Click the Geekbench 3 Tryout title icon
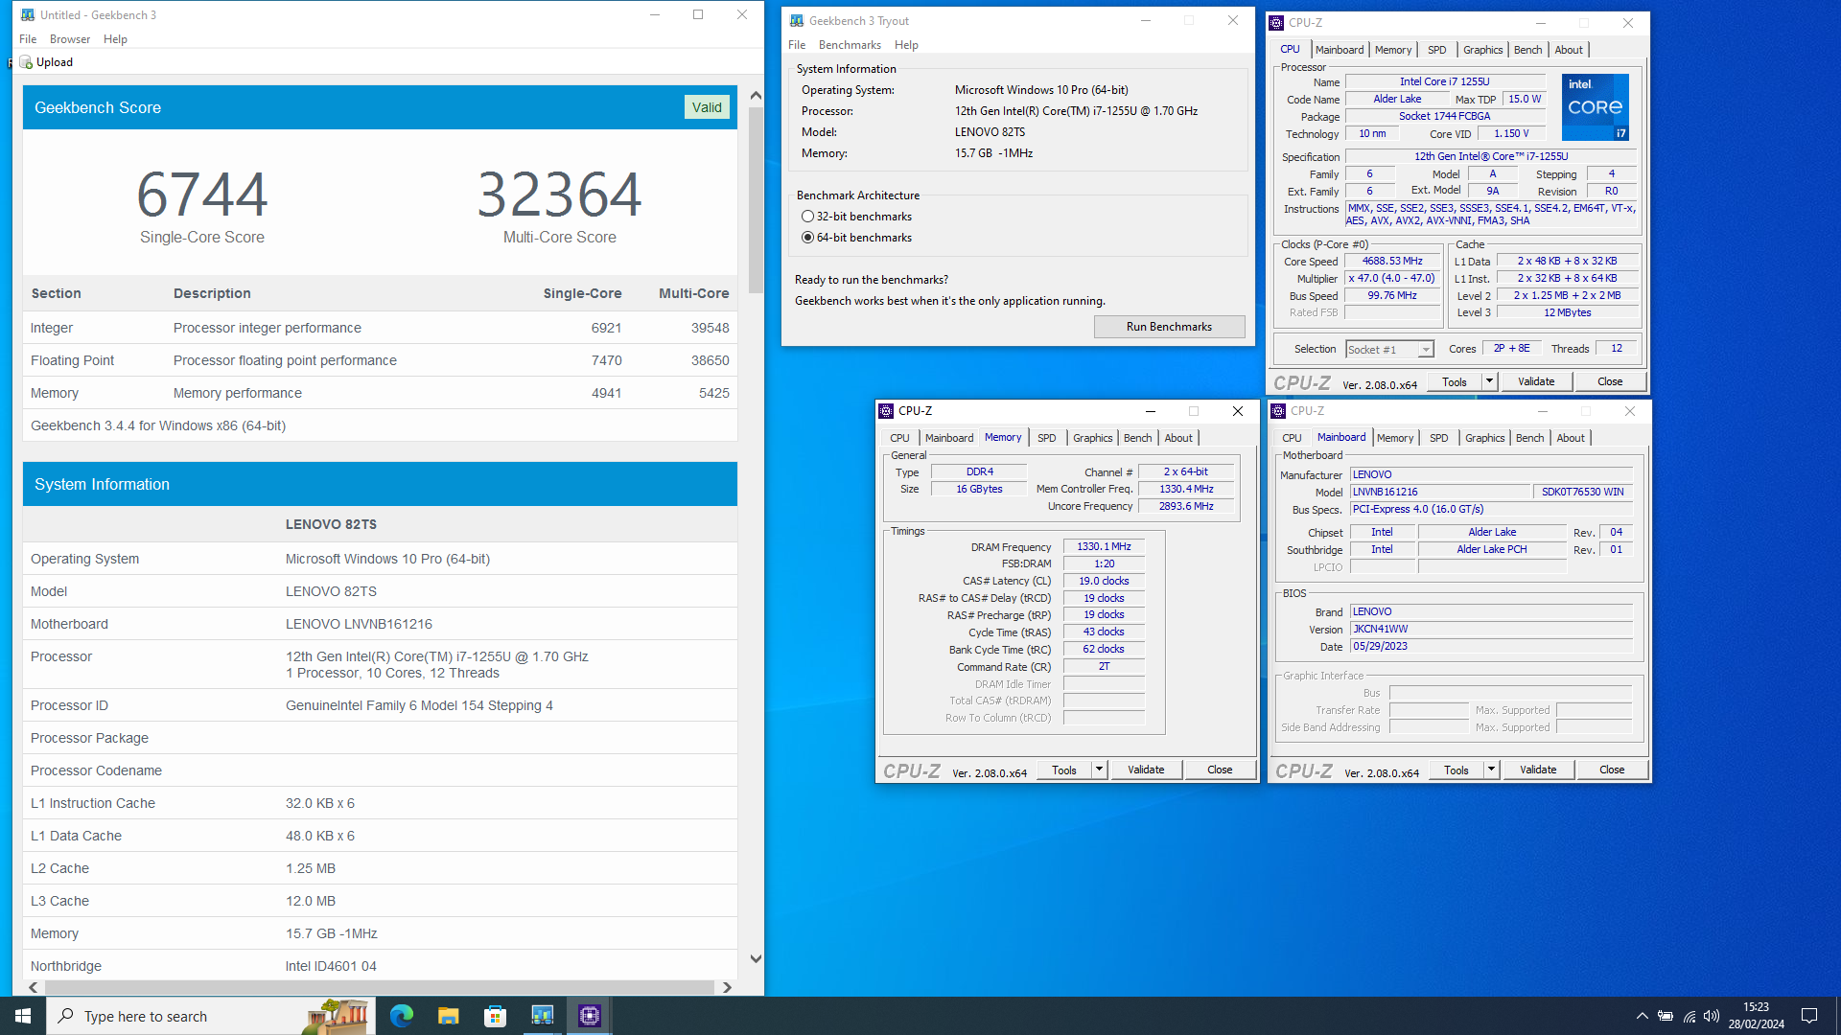The image size is (1841, 1035). click(797, 20)
